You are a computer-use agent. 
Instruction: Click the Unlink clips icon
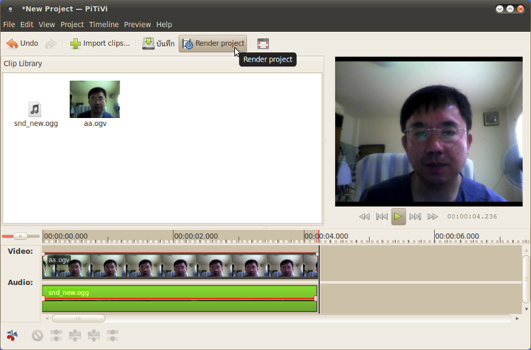pos(56,335)
